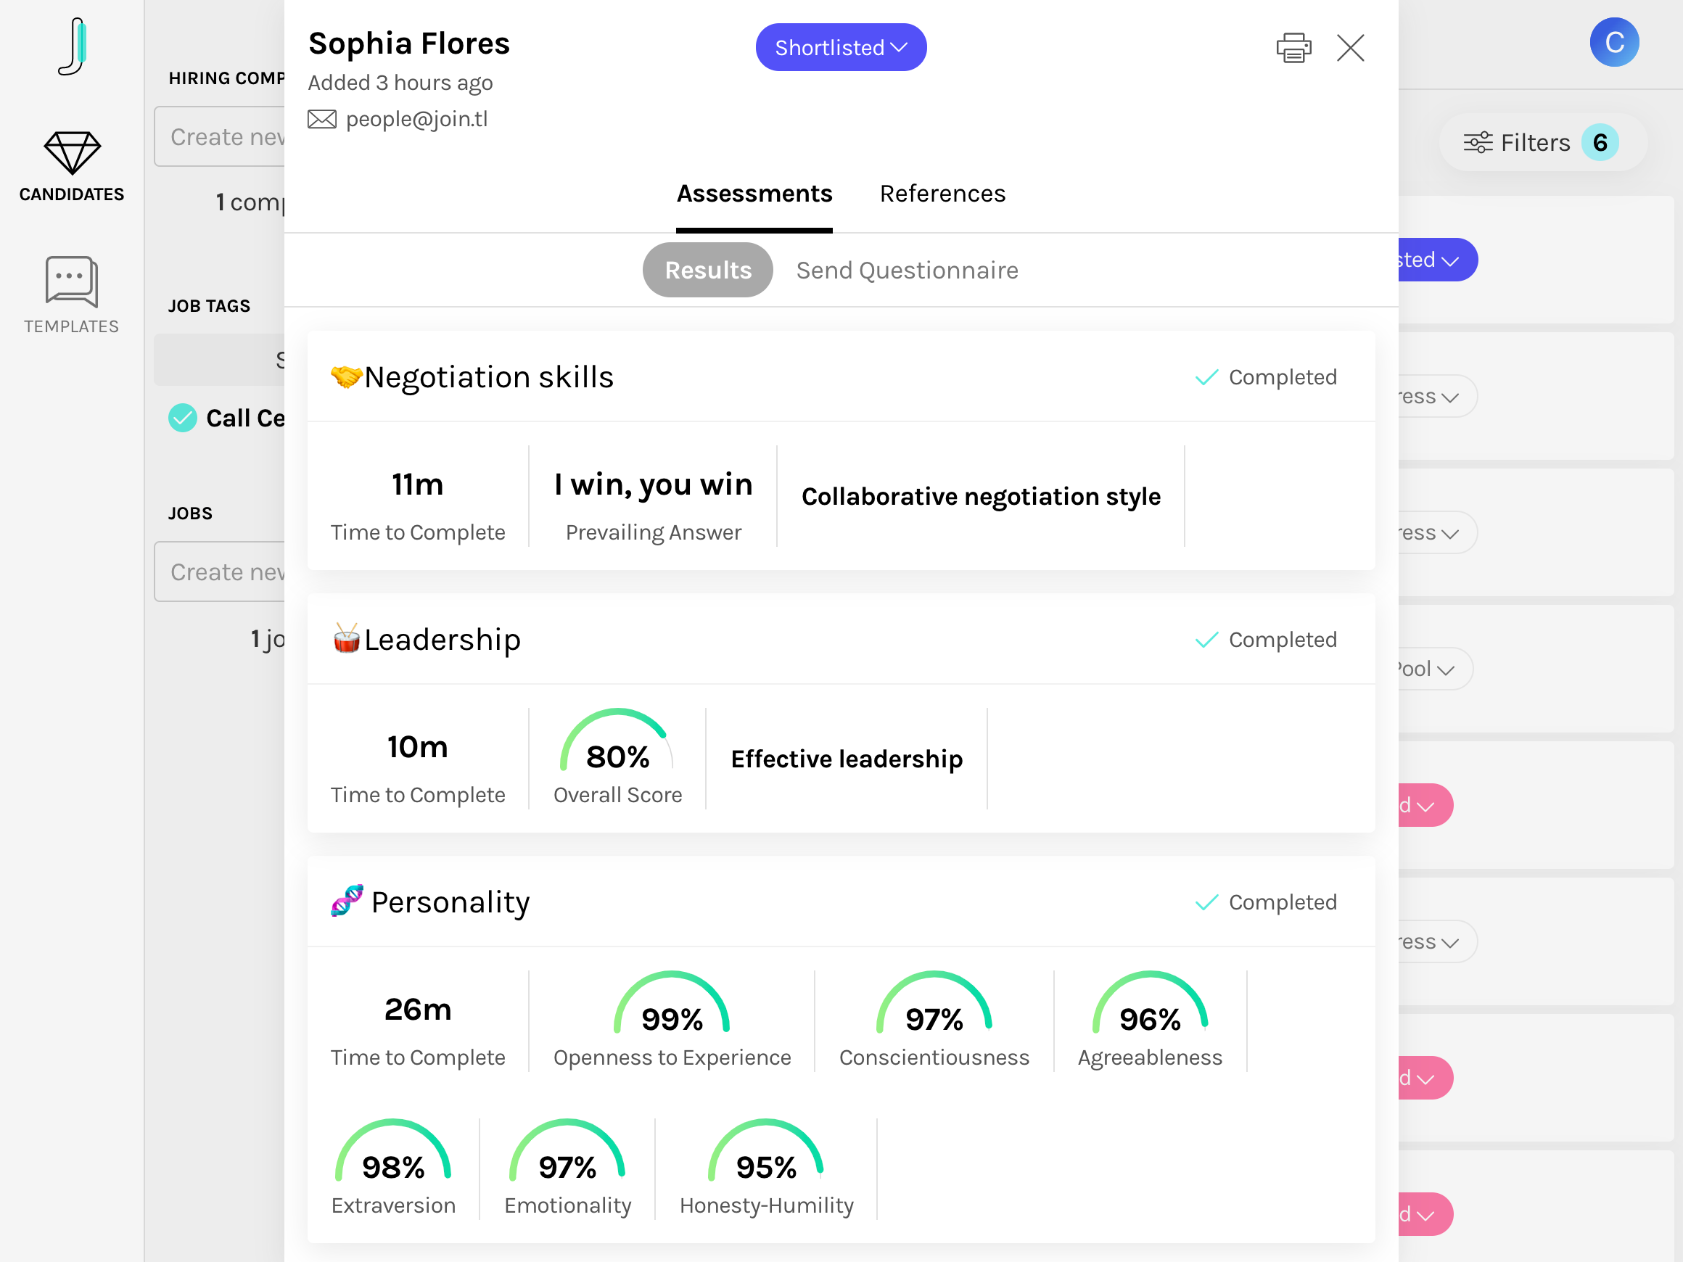The height and width of the screenshot is (1262, 1683).
Task: Click the Personality DNA icon
Action: point(347,902)
